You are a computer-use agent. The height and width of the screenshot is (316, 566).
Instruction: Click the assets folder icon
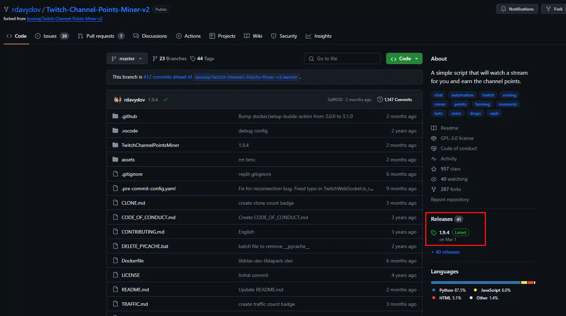click(115, 160)
